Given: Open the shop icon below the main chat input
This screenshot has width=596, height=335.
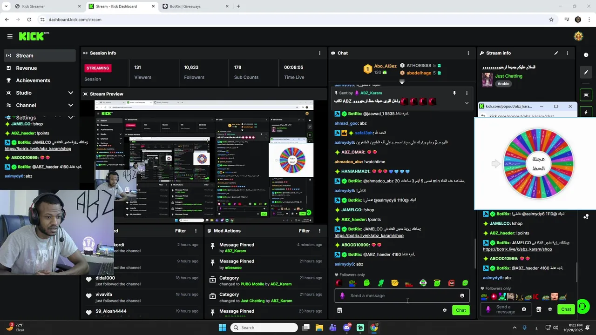Looking at the screenshot, I should click(339, 310).
